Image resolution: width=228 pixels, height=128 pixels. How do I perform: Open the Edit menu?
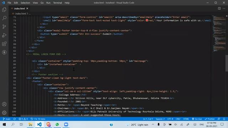(16, 3)
